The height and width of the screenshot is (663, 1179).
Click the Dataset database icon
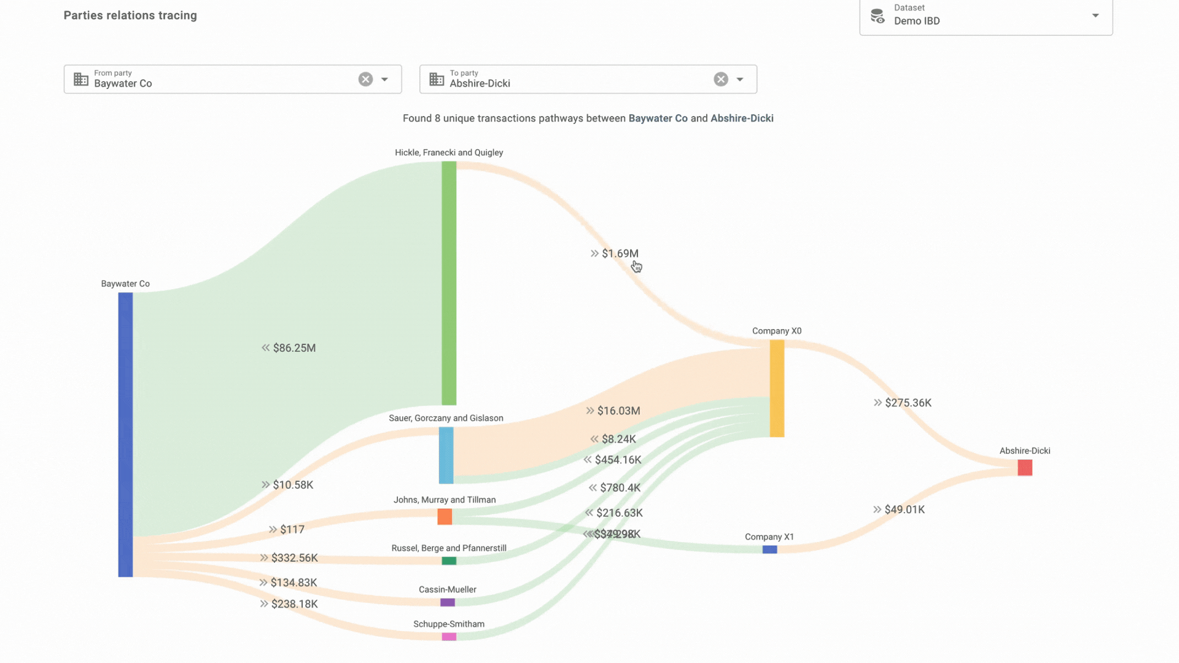click(877, 16)
